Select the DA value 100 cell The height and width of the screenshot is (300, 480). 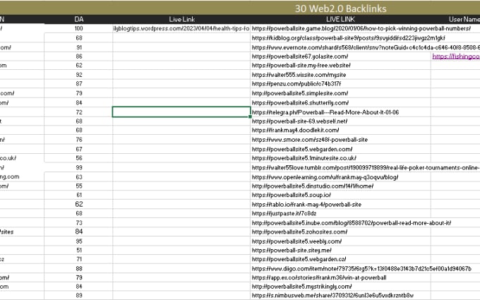tap(78, 28)
